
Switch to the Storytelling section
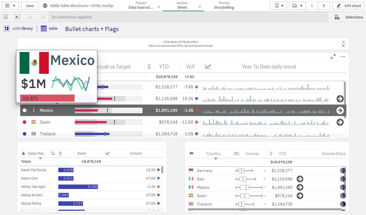[x=224, y=8]
